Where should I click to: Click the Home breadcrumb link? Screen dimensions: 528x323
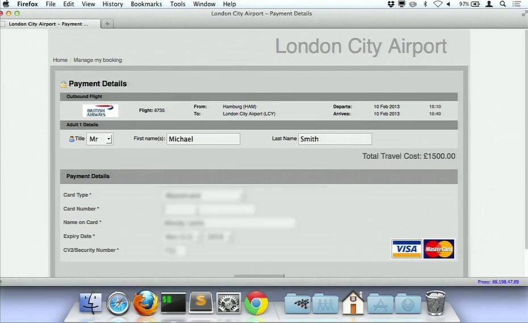pos(60,60)
